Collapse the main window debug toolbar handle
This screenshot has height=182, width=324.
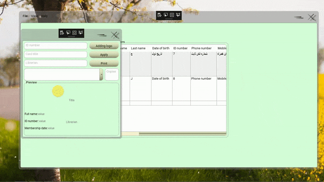(169, 19)
